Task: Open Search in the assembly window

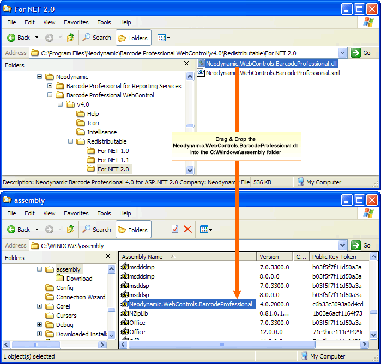Action: (x=96, y=229)
